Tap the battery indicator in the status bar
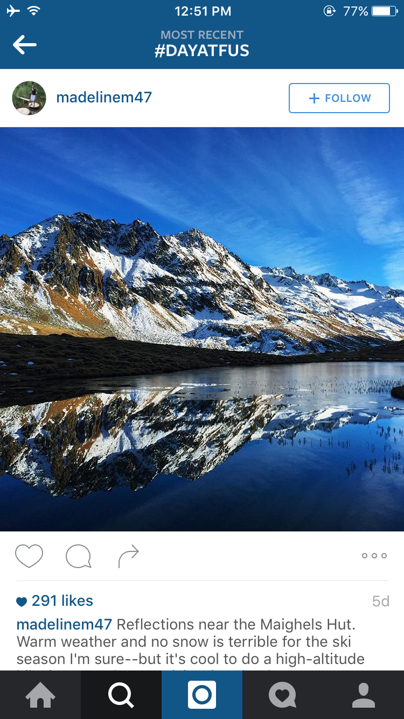 pyautogui.click(x=384, y=11)
